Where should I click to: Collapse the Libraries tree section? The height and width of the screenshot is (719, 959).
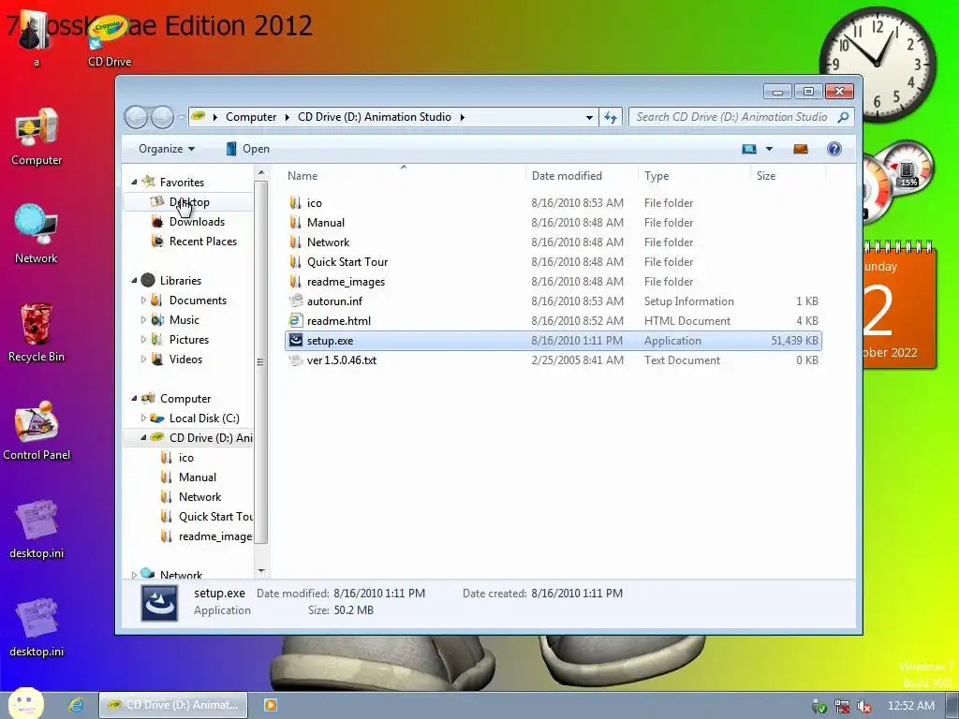(134, 281)
